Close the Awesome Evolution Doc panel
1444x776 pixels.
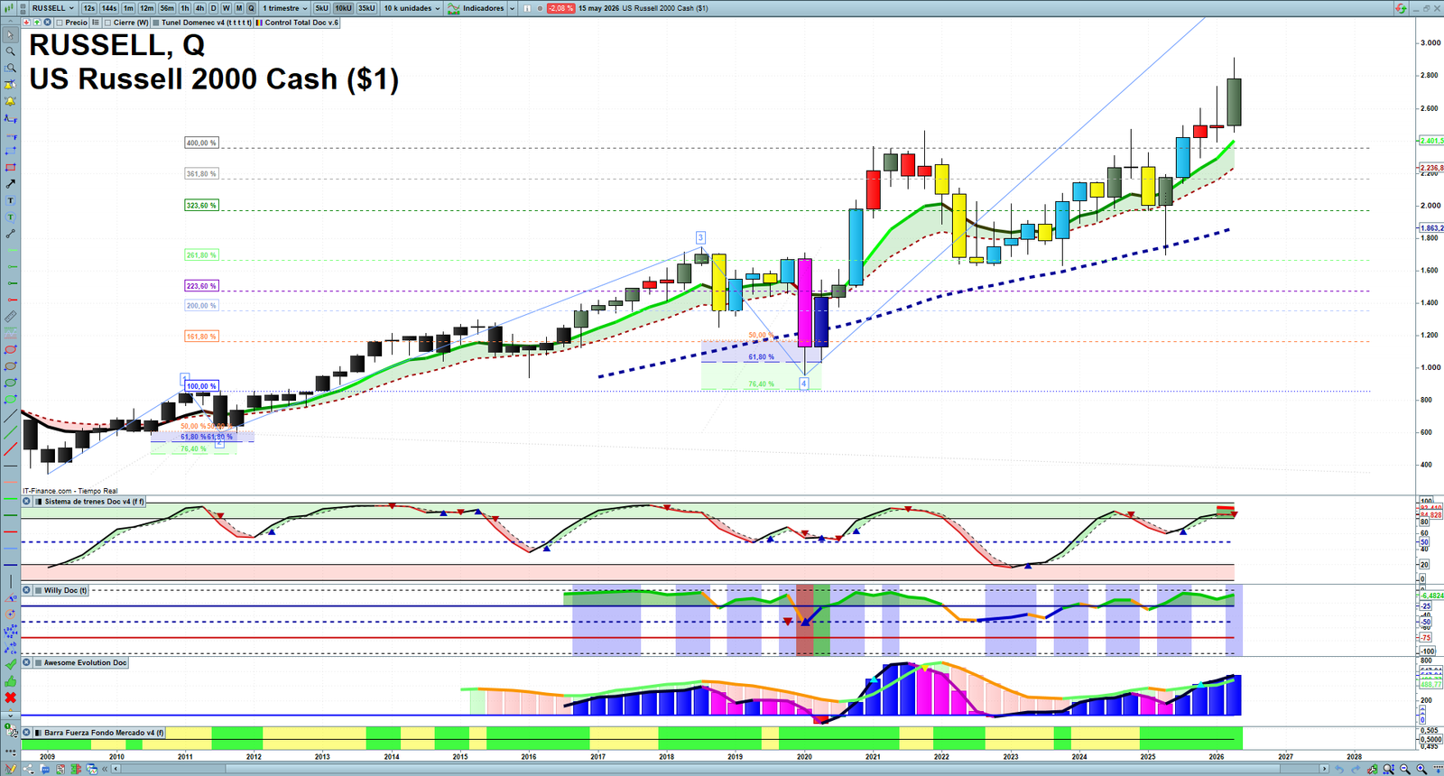click(x=26, y=663)
